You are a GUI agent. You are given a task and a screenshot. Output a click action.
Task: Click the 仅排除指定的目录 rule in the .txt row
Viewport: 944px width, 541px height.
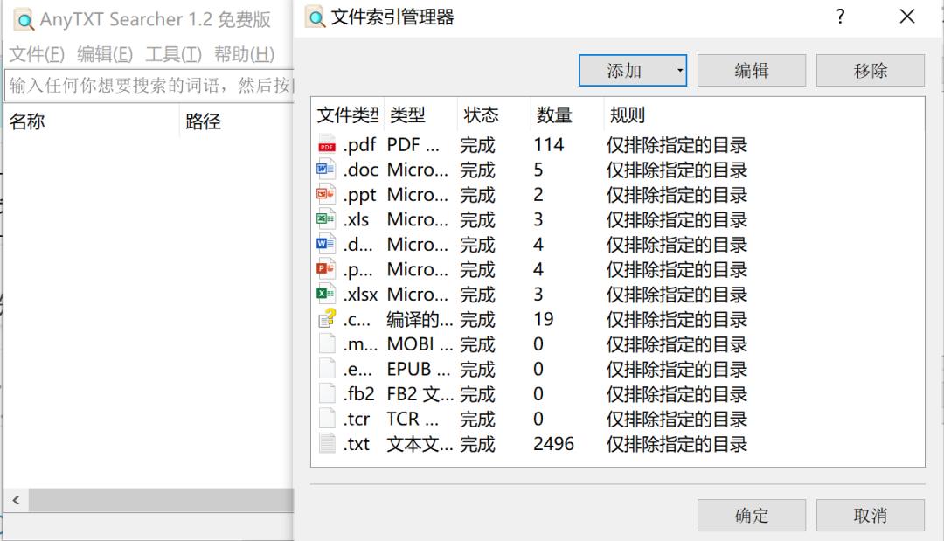pos(677,444)
